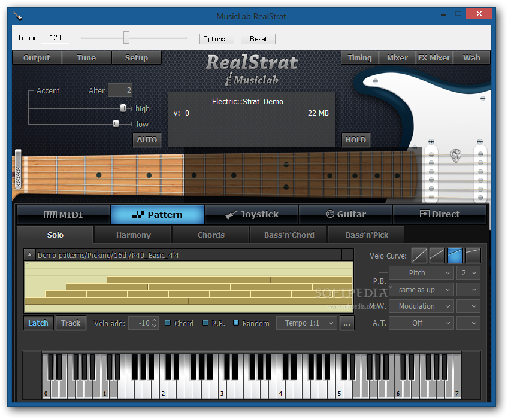Viewport: 508px width, 419px height.
Task: Open the Modulation dropdown for M.W.
Action: click(x=421, y=306)
